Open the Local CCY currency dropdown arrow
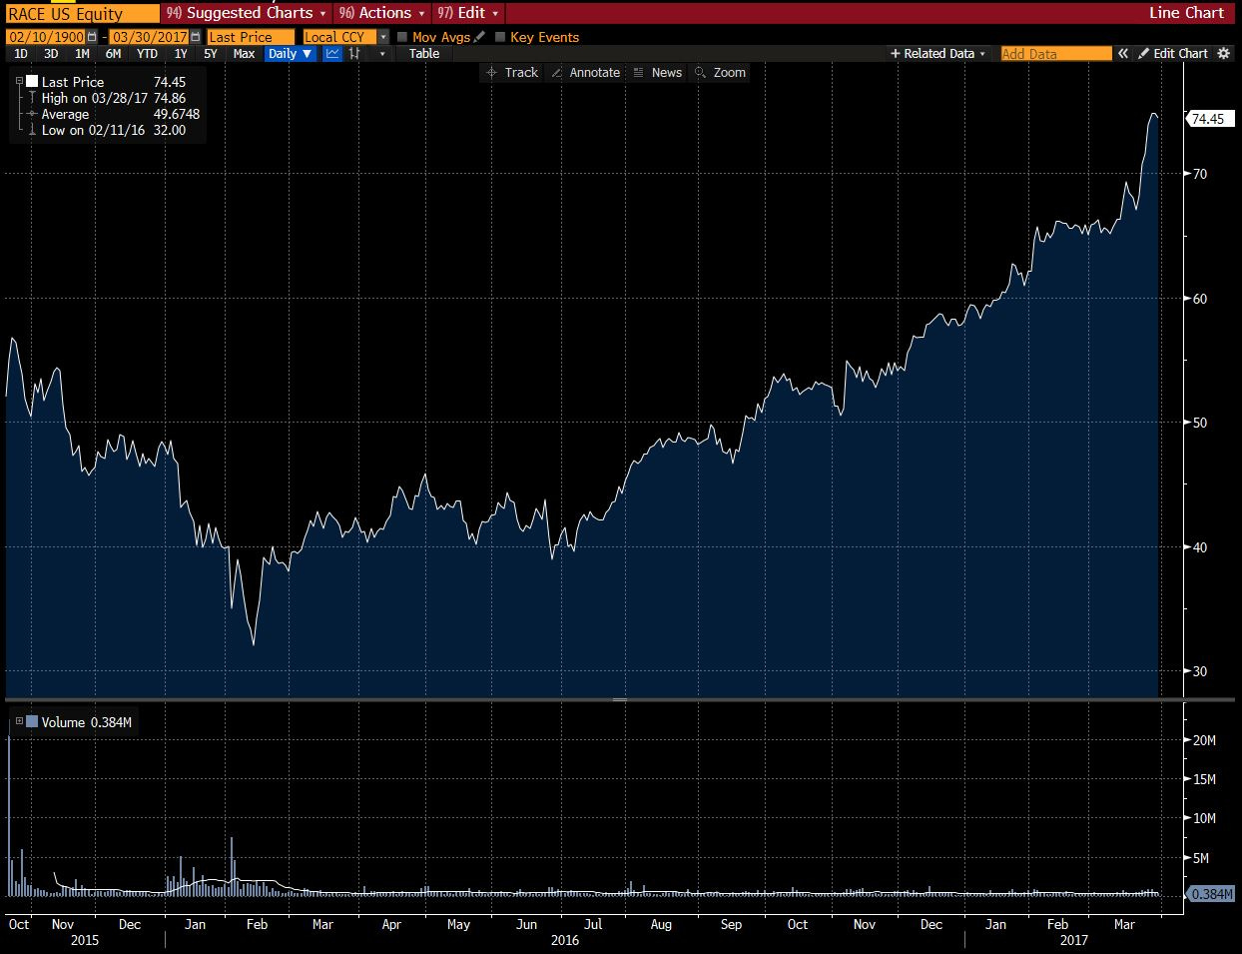The height and width of the screenshot is (954, 1242). click(383, 37)
